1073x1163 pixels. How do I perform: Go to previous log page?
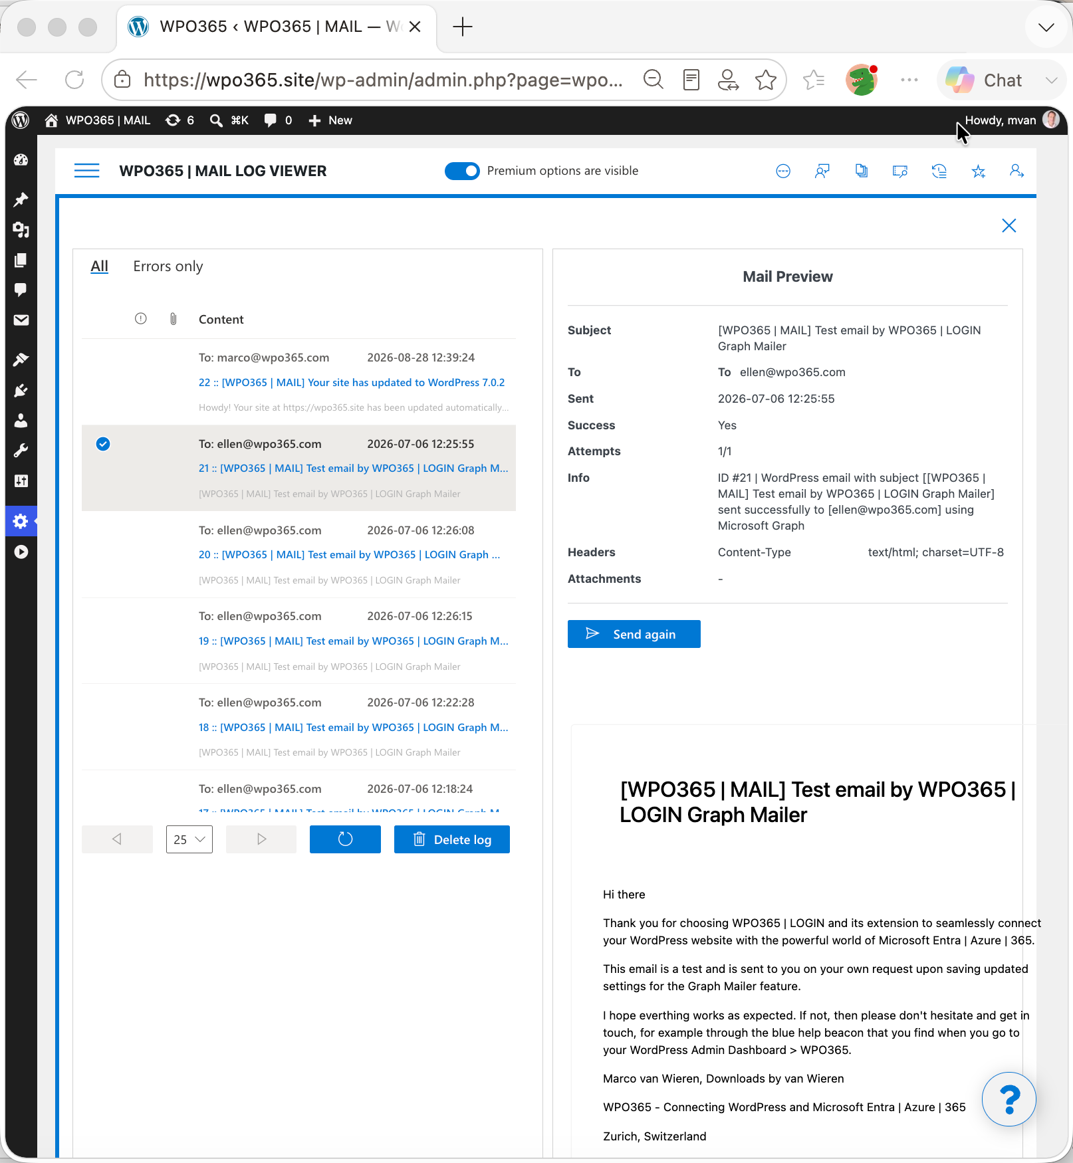117,839
